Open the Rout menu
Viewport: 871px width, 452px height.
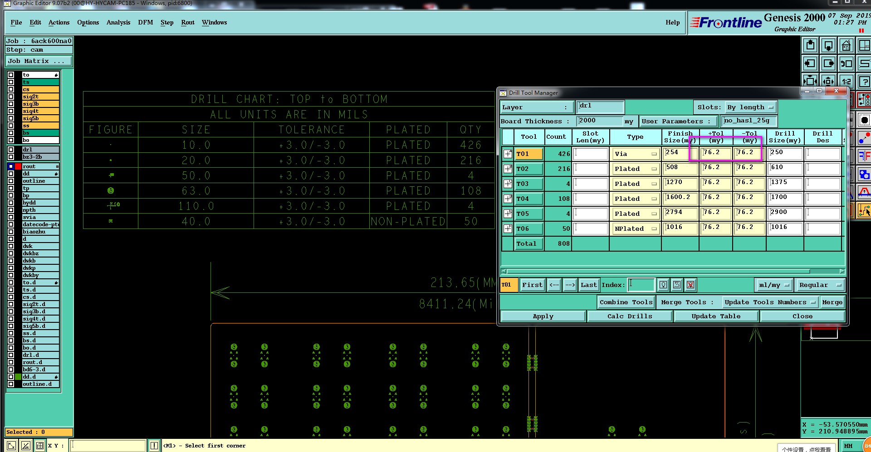[188, 22]
